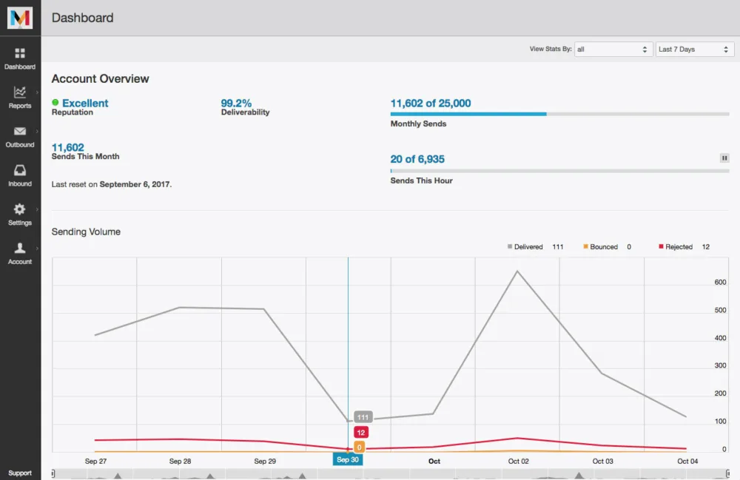The width and height of the screenshot is (740, 480).
Task: Open Settings gear icon in sidebar
Action: [x=20, y=209]
